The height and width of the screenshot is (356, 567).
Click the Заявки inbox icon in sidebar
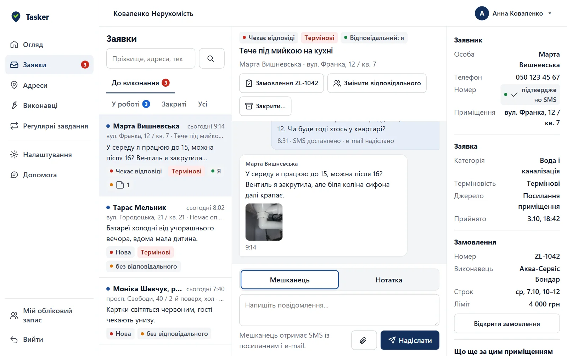click(14, 65)
